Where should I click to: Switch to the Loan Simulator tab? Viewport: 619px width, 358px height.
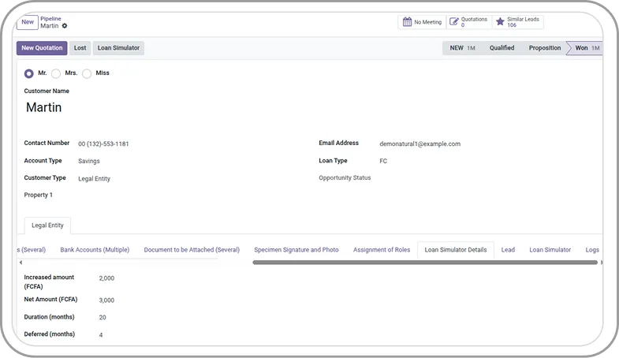point(550,250)
